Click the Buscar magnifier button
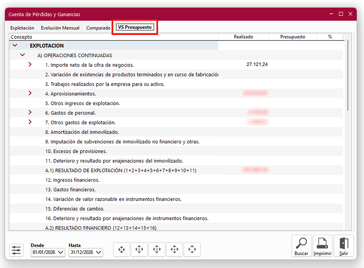This screenshot has height=268, width=364. click(x=301, y=246)
